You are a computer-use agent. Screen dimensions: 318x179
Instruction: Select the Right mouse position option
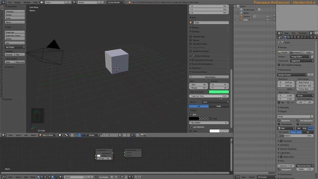219,106
